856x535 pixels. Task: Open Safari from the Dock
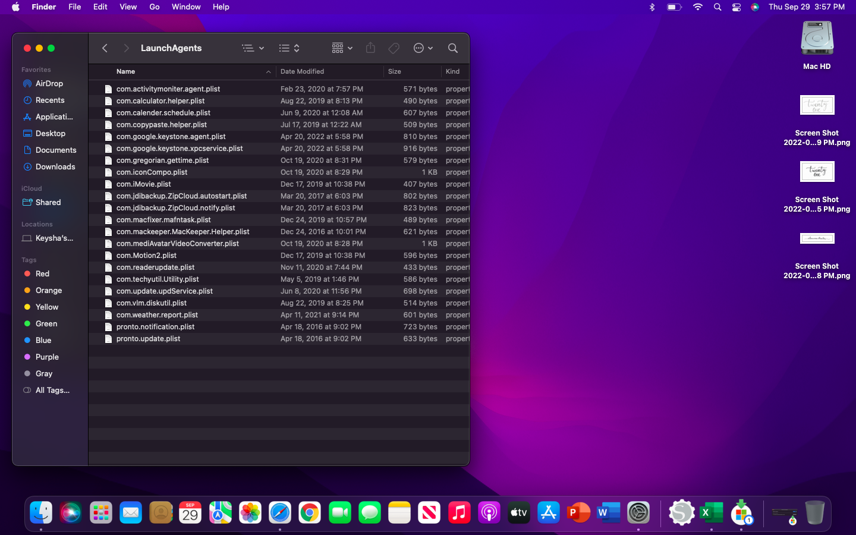coord(279,512)
